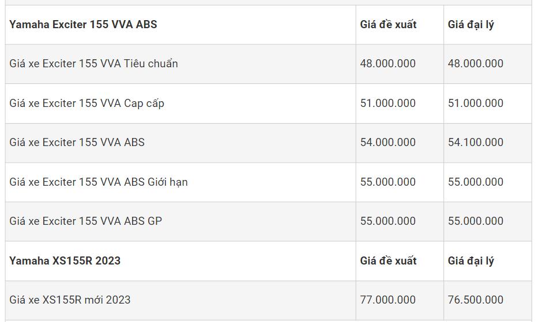Click "Giá đề xuất" header in XS155R section
The image size is (538, 322).
[388, 261]
